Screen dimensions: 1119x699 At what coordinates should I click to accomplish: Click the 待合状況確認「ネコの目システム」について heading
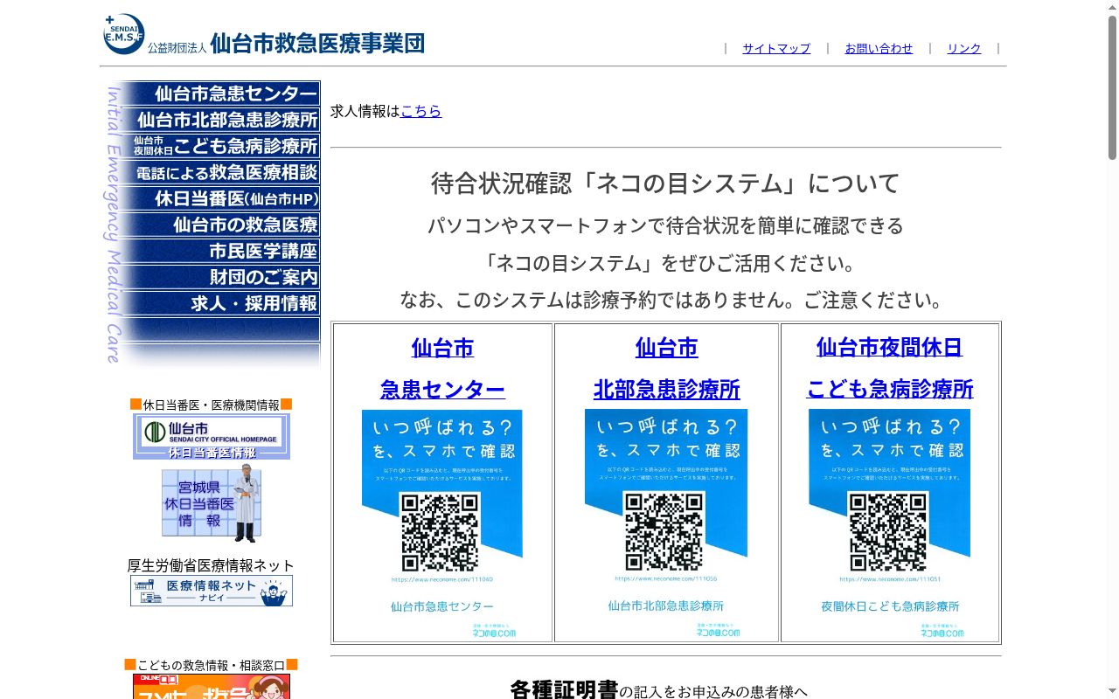(x=665, y=183)
